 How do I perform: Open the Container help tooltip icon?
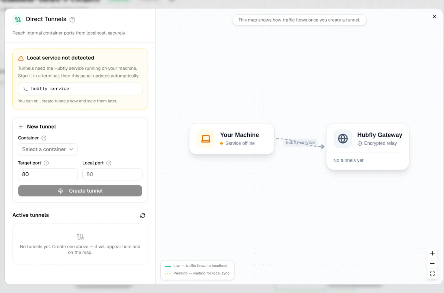pos(44,138)
